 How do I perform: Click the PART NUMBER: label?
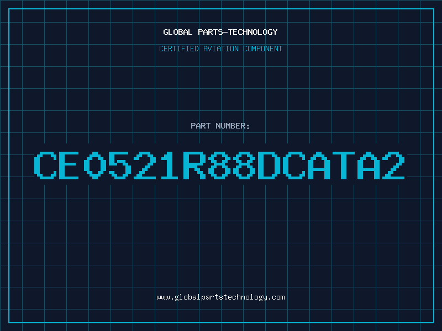point(220,126)
